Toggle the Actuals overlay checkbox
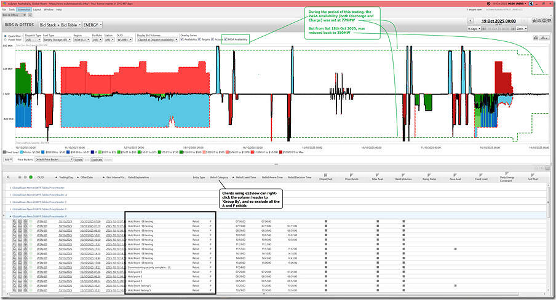This screenshot has width=556, height=300. 212,39
